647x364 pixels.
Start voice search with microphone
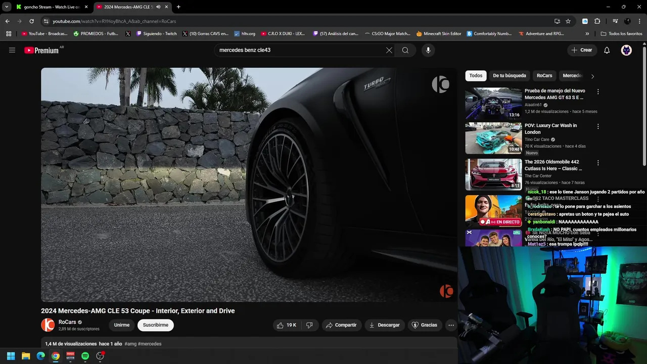(x=428, y=50)
